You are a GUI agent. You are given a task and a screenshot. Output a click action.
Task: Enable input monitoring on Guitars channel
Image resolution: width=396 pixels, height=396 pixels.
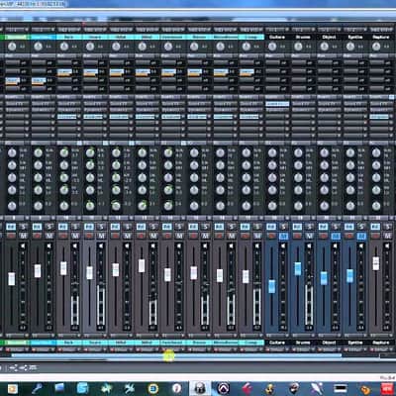point(271,227)
